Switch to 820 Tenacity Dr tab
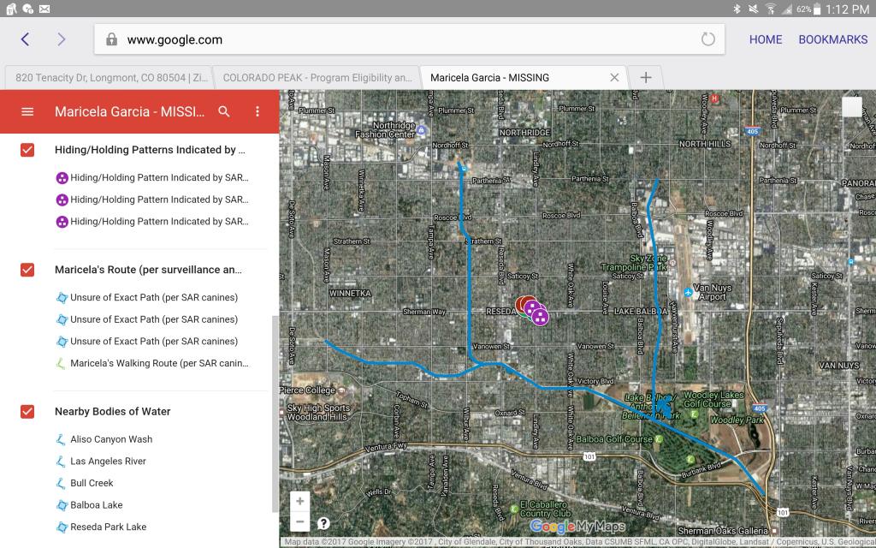 [107, 77]
